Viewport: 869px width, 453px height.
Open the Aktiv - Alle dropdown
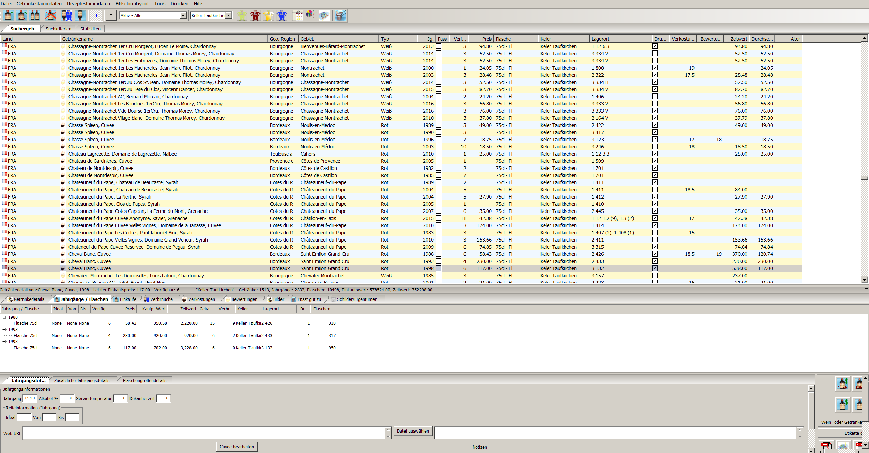tap(183, 15)
